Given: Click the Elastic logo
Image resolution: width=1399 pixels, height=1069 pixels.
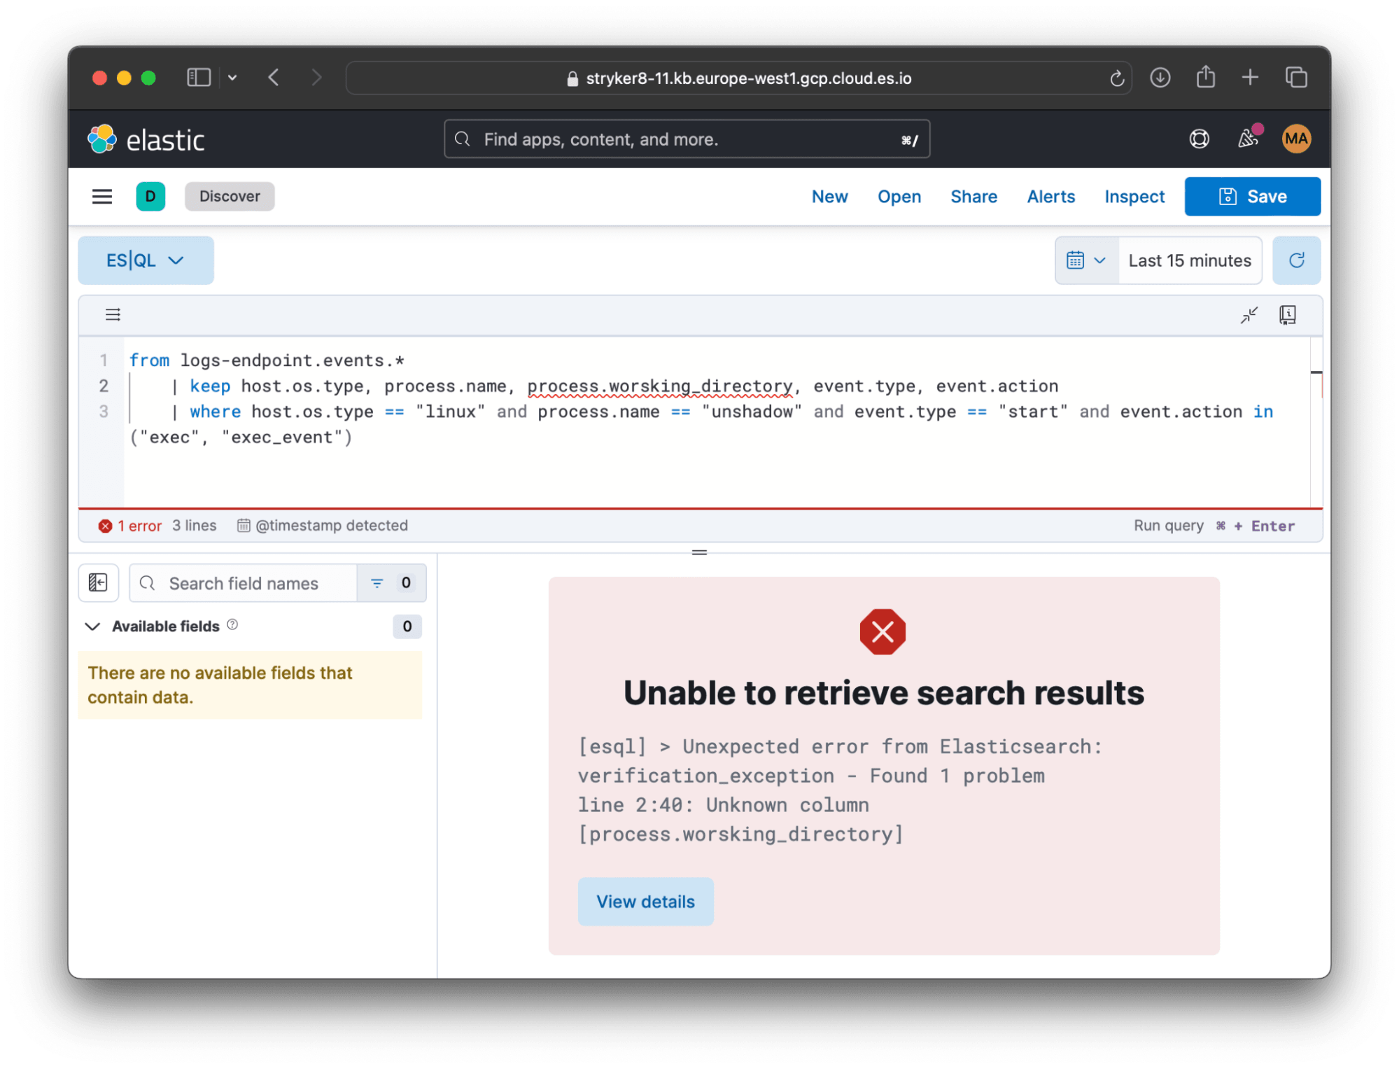Looking at the screenshot, I should [146, 139].
